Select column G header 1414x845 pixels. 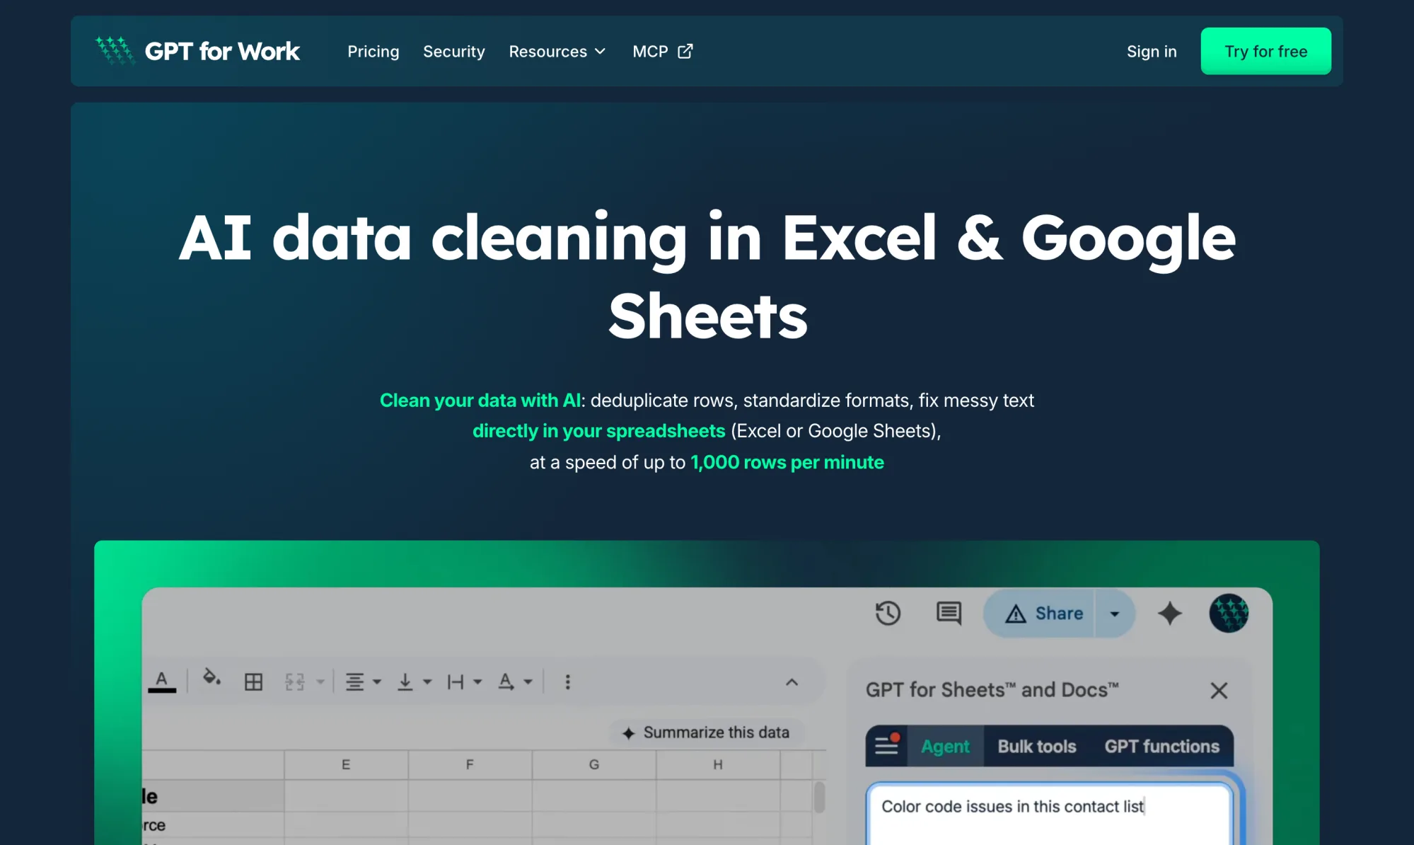point(594,764)
